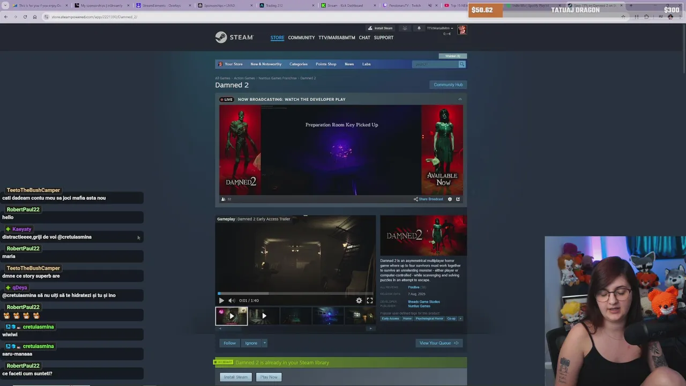This screenshot has width=686, height=386.
Task: Click the user avatar in Steam header
Action: click(x=462, y=30)
